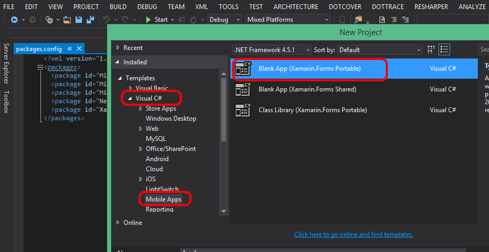
Task: Click the template tree scroll-down arrow
Action: 223,211
